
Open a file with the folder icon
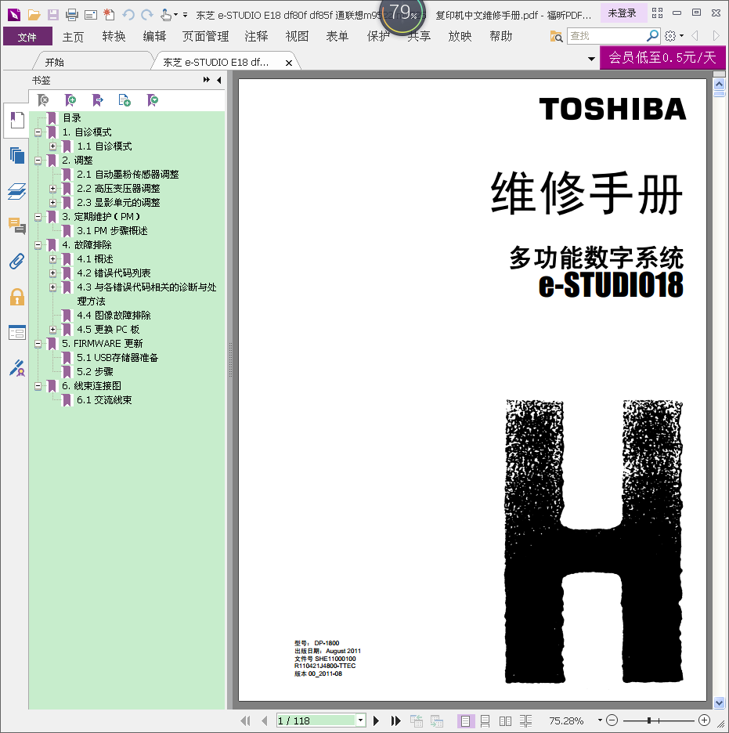click(34, 15)
